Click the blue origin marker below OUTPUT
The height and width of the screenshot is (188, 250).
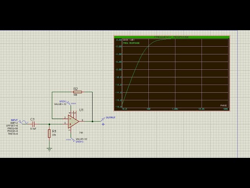(x=103, y=124)
